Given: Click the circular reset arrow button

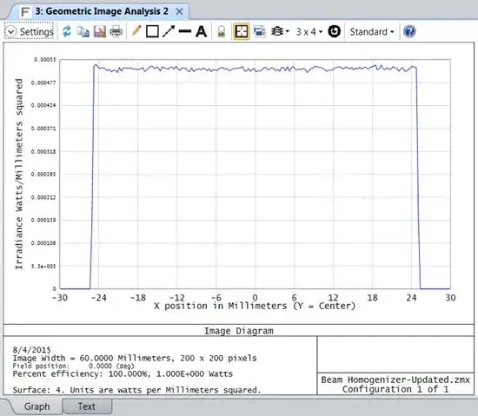Looking at the screenshot, I should coord(334,31).
